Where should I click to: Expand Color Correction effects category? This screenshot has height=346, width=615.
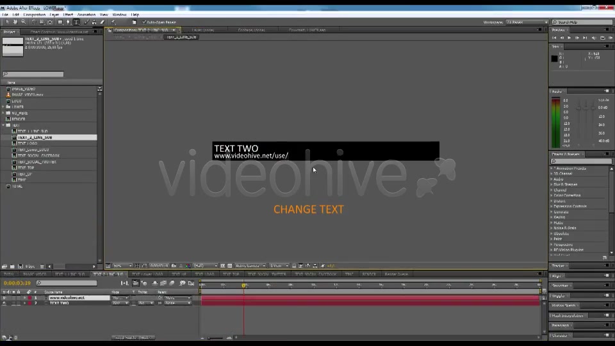click(552, 195)
